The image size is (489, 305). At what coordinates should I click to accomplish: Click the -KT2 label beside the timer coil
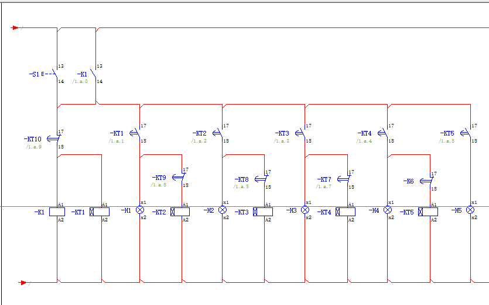tap(159, 212)
